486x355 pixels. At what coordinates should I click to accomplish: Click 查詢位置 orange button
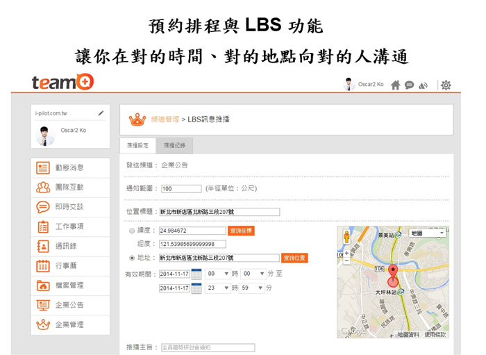(294, 258)
